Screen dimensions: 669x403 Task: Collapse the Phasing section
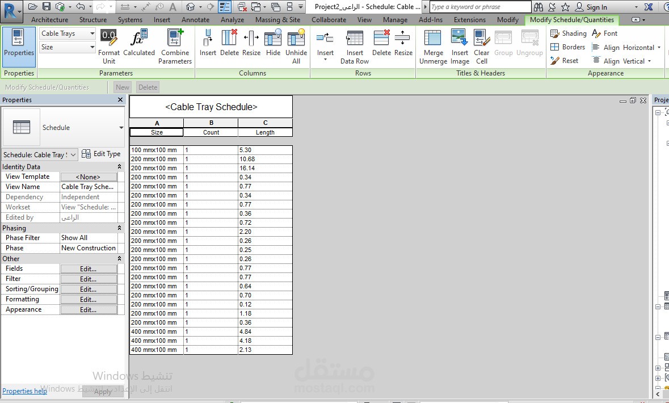click(x=119, y=228)
